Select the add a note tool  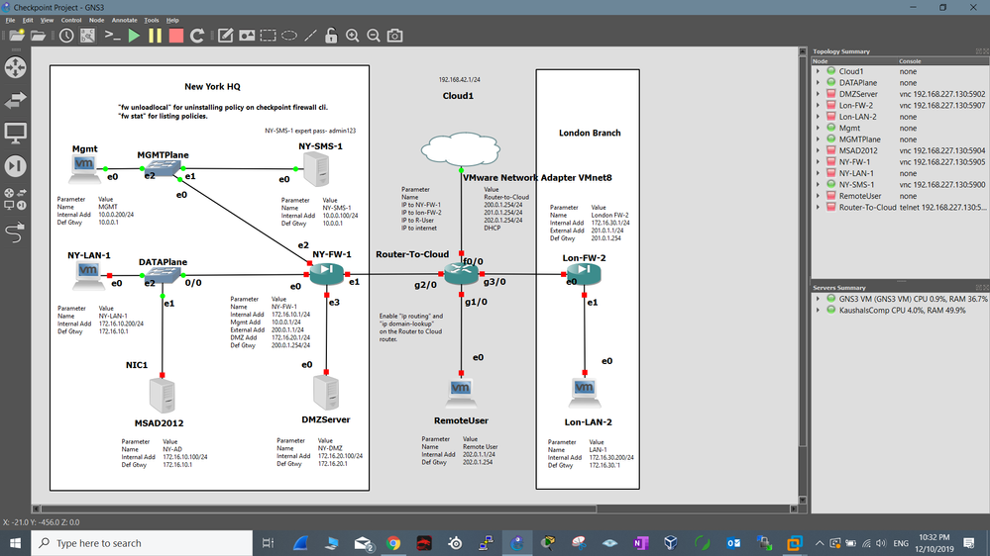(x=225, y=36)
